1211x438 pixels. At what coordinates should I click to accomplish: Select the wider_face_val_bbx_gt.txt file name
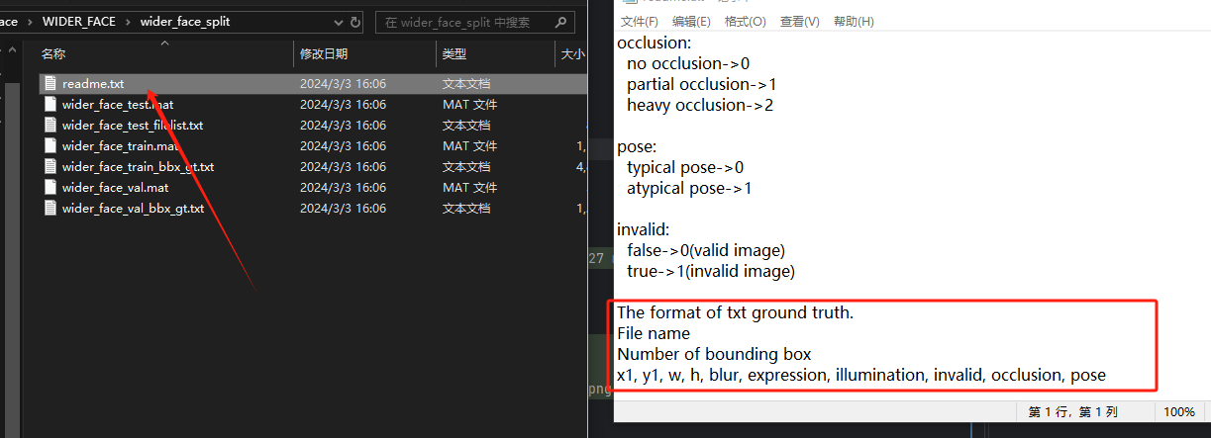coord(133,209)
